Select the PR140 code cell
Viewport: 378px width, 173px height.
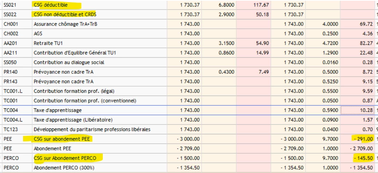point(10,72)
